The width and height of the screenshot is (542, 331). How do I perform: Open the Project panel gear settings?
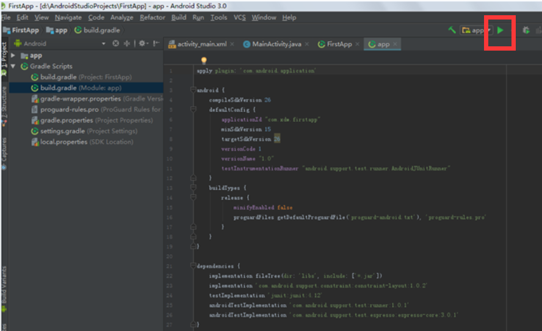coord(143,43)
